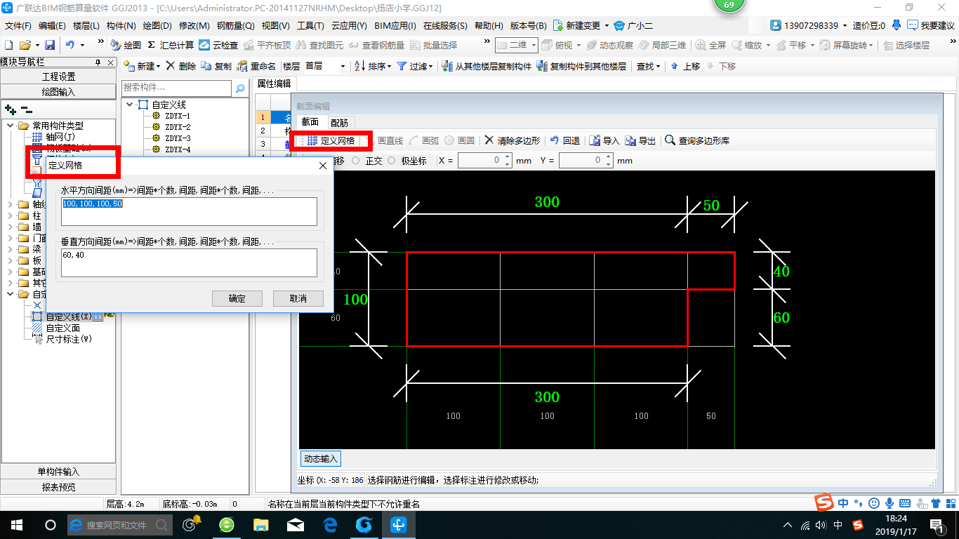Click 从其他楼层复制构件
Viewport: 959px width, 539px height.
point(487,66)
